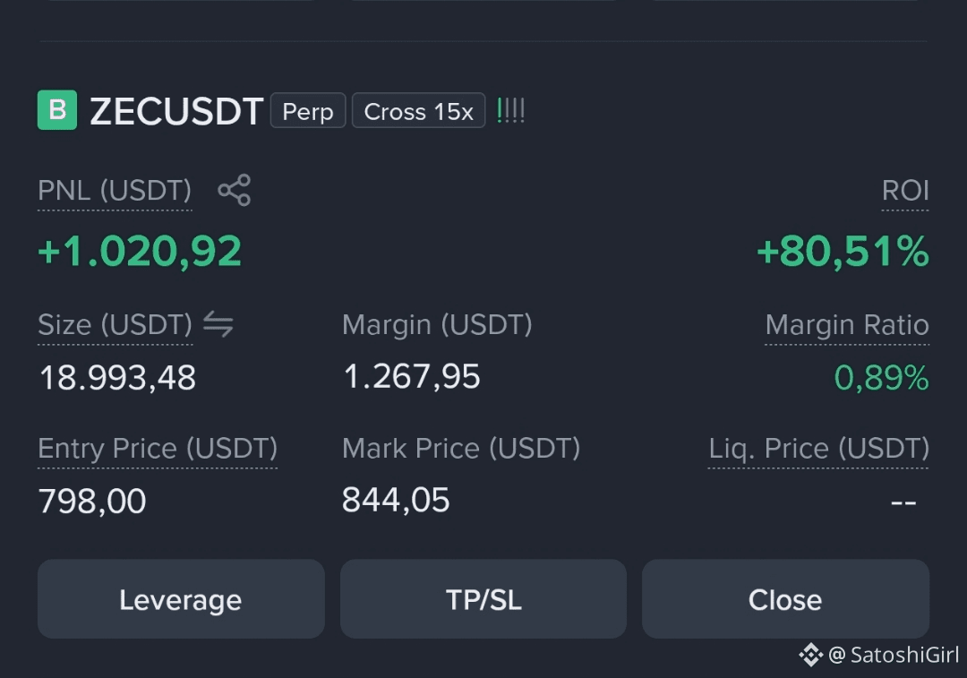The height and width of the screenshot is (678, 967).
Task: Click the Binance logo in watermark
Action: [x=811, y=655]
